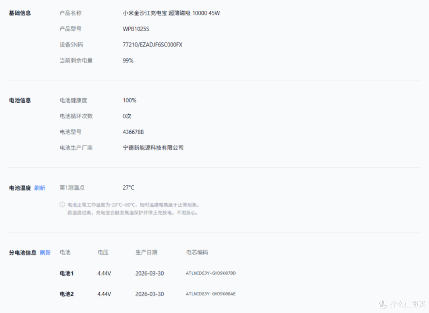Select cell code ATLNCDG3Y-GHD9K08AE
Image resolution: width=429 pixels, height=313 pixels.
pyautogui.click(x=211, y=294)
